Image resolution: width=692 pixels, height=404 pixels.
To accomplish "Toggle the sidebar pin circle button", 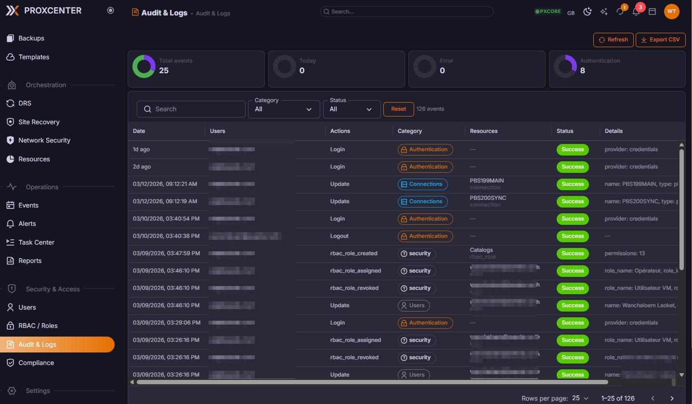I will pos(111,11).
